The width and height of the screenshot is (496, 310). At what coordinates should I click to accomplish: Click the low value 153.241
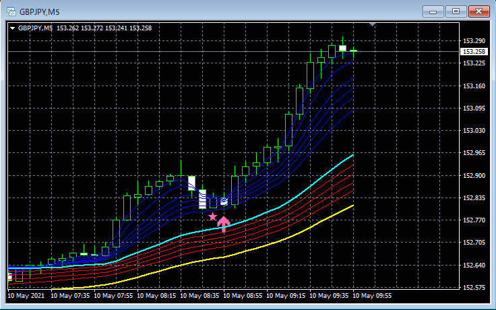[x=116, y=28]
